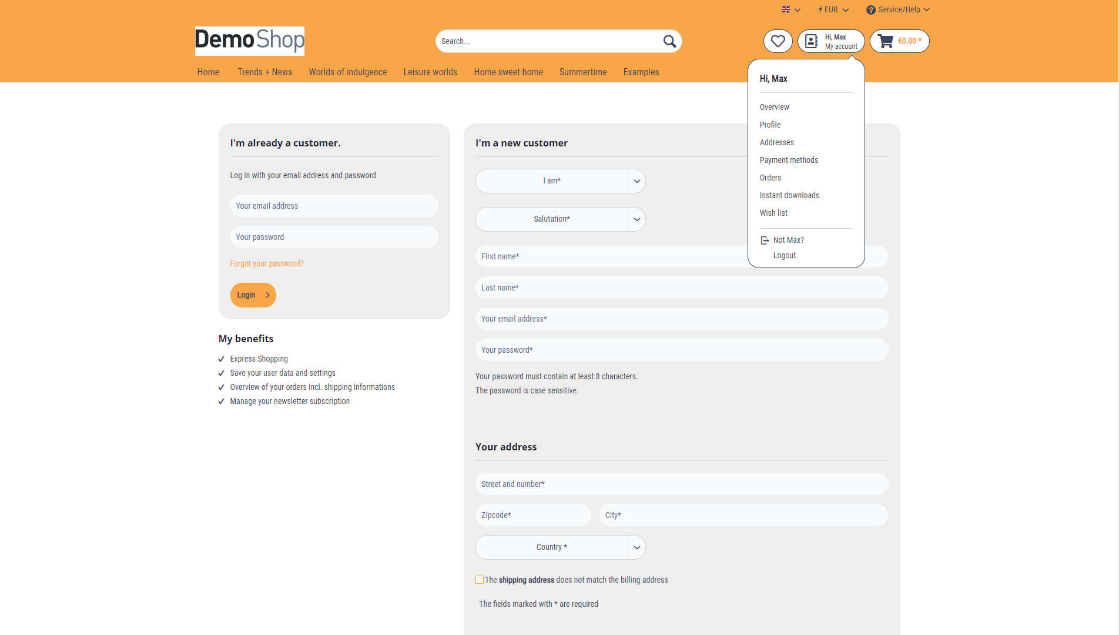This screenshot has height=635, width=1119.
Task: Click 'Manage your newsletter subscription' text
Action: tap(290, 401)
